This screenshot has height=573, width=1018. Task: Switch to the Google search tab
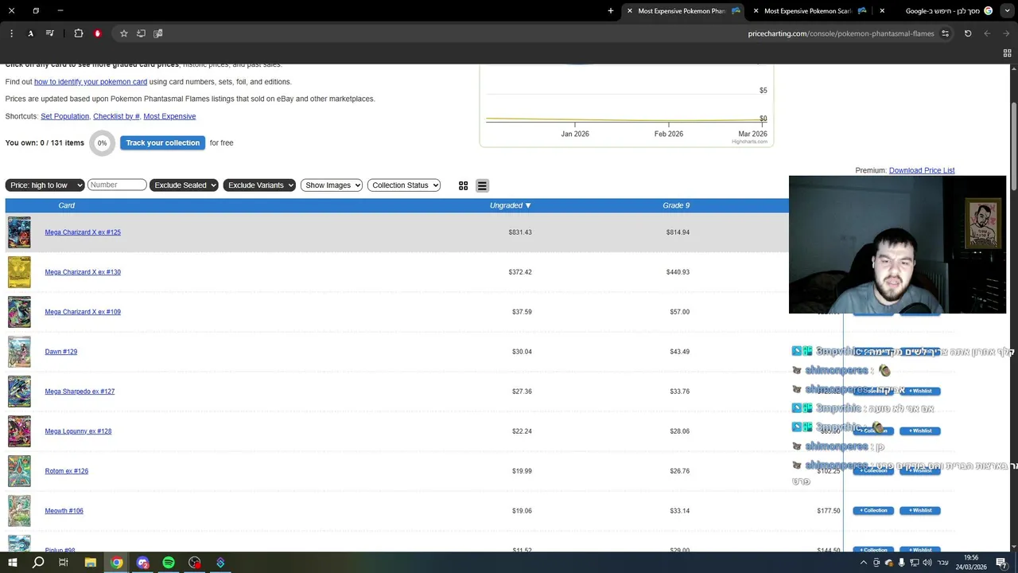(x=942, y=11)
